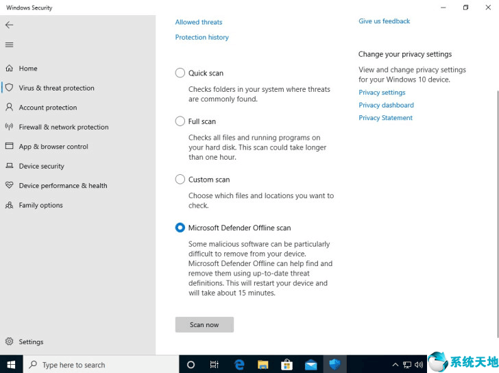Open Microsoft Store from the taskbar
This screenshot has width=499, height=373.
(287, 365)
